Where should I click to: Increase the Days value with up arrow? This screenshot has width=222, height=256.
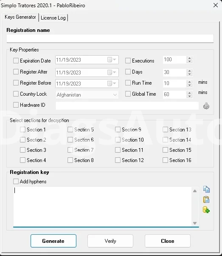[189, 71]
